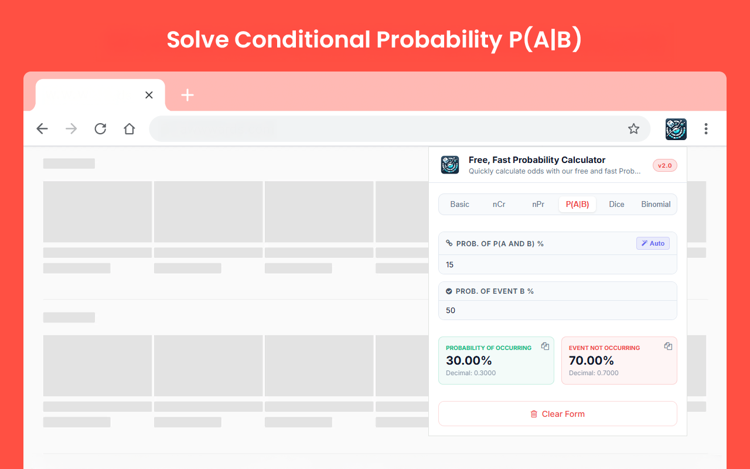750x469 pixels.
Task: Copy the Event Not Occurring result
Action: click(668, 346)
